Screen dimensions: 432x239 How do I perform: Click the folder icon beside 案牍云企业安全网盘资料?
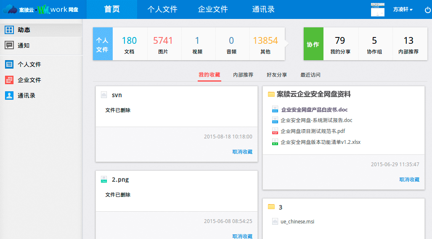pyautogui.click(x=271, y=94)
